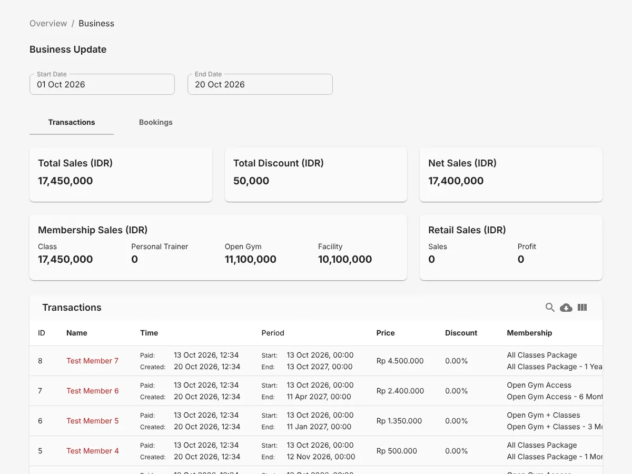Click the price Rp 500.000
The height and width of the screenshot is (474, 632).
click(397, 451)
